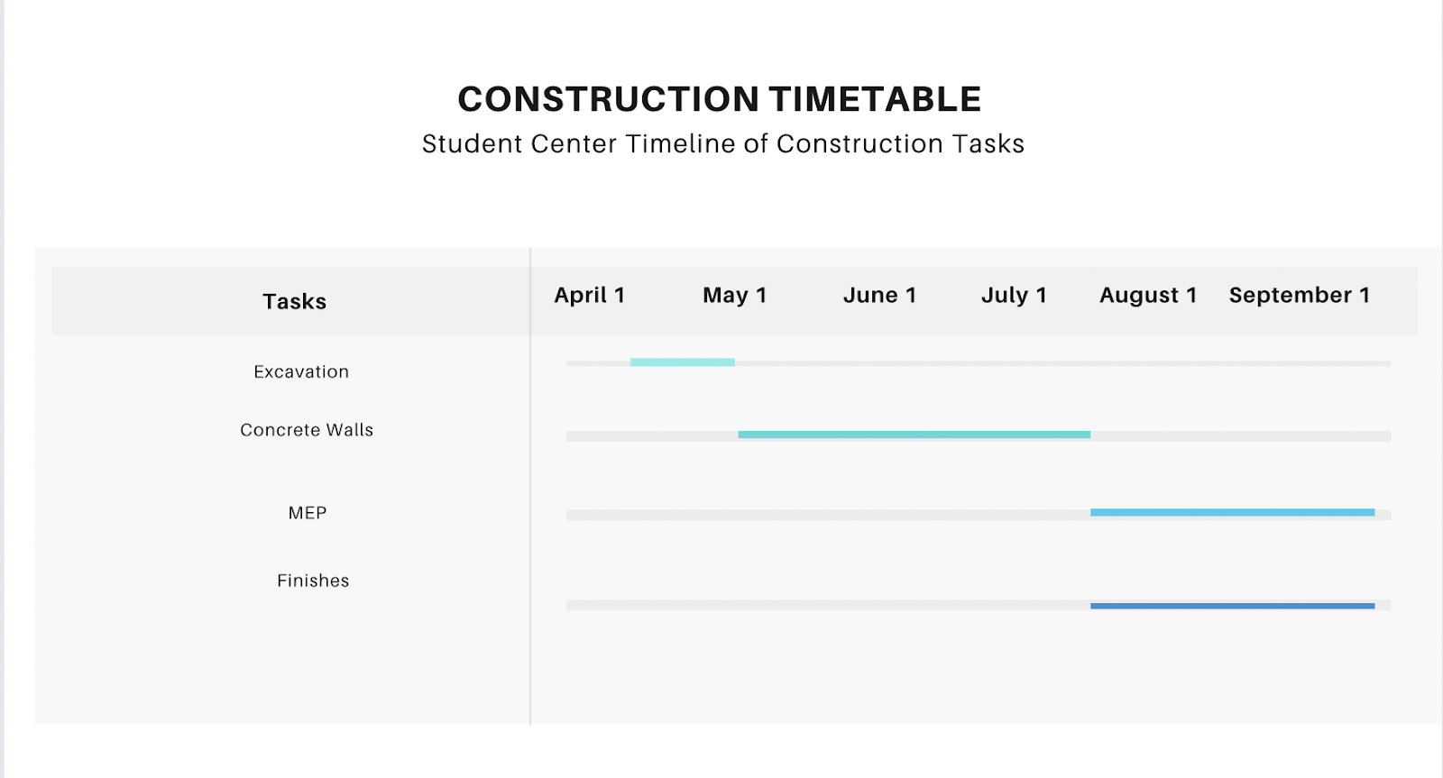Click the gray MEP track before the bar

pyautogui.click(x=828, y=515)
